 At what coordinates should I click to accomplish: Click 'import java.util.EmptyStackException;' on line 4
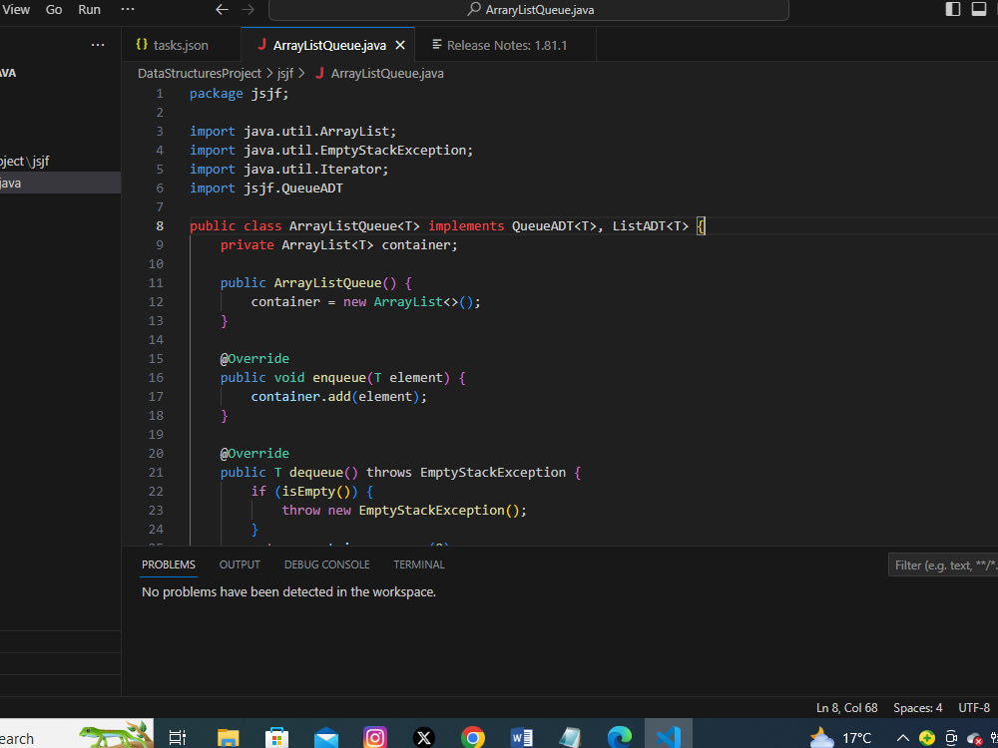click(x=331, y=151)
